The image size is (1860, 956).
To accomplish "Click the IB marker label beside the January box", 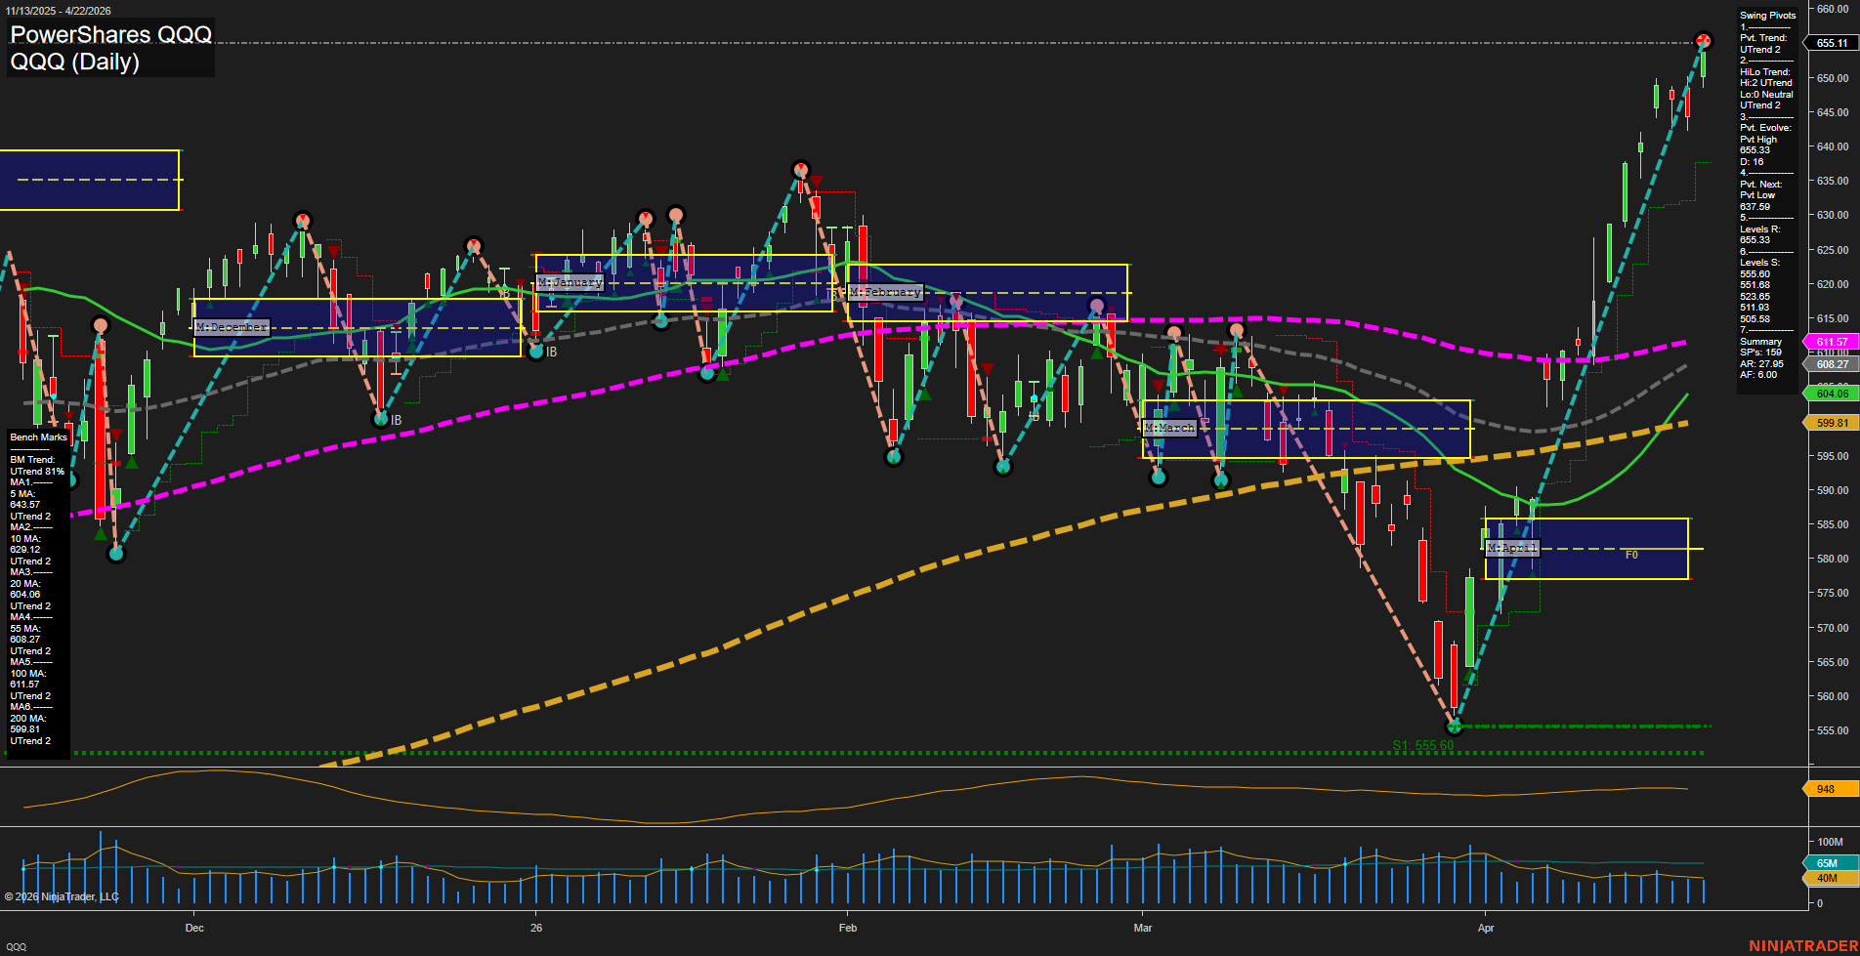I will 550,350.
